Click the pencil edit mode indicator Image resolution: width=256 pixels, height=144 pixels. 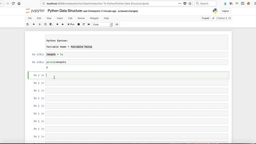point(213,18)
